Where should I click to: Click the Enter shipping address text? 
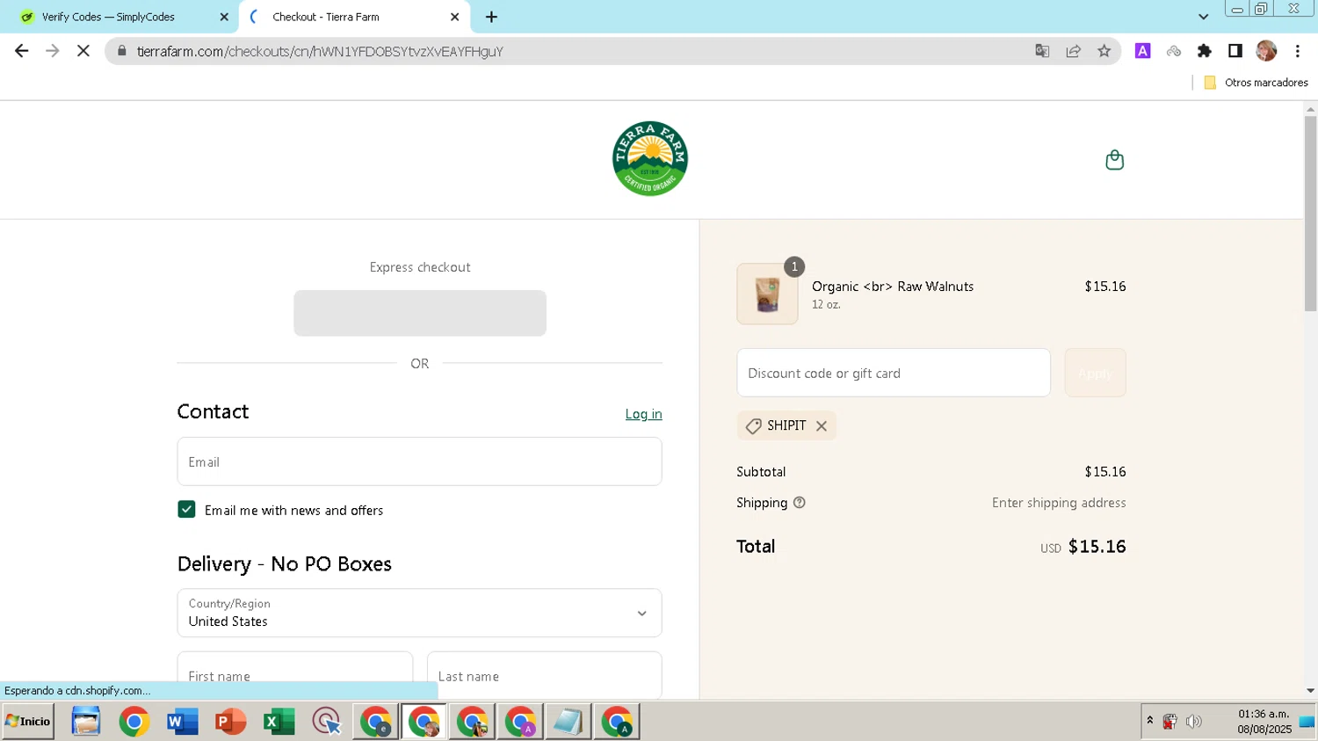pos(1059,503)
